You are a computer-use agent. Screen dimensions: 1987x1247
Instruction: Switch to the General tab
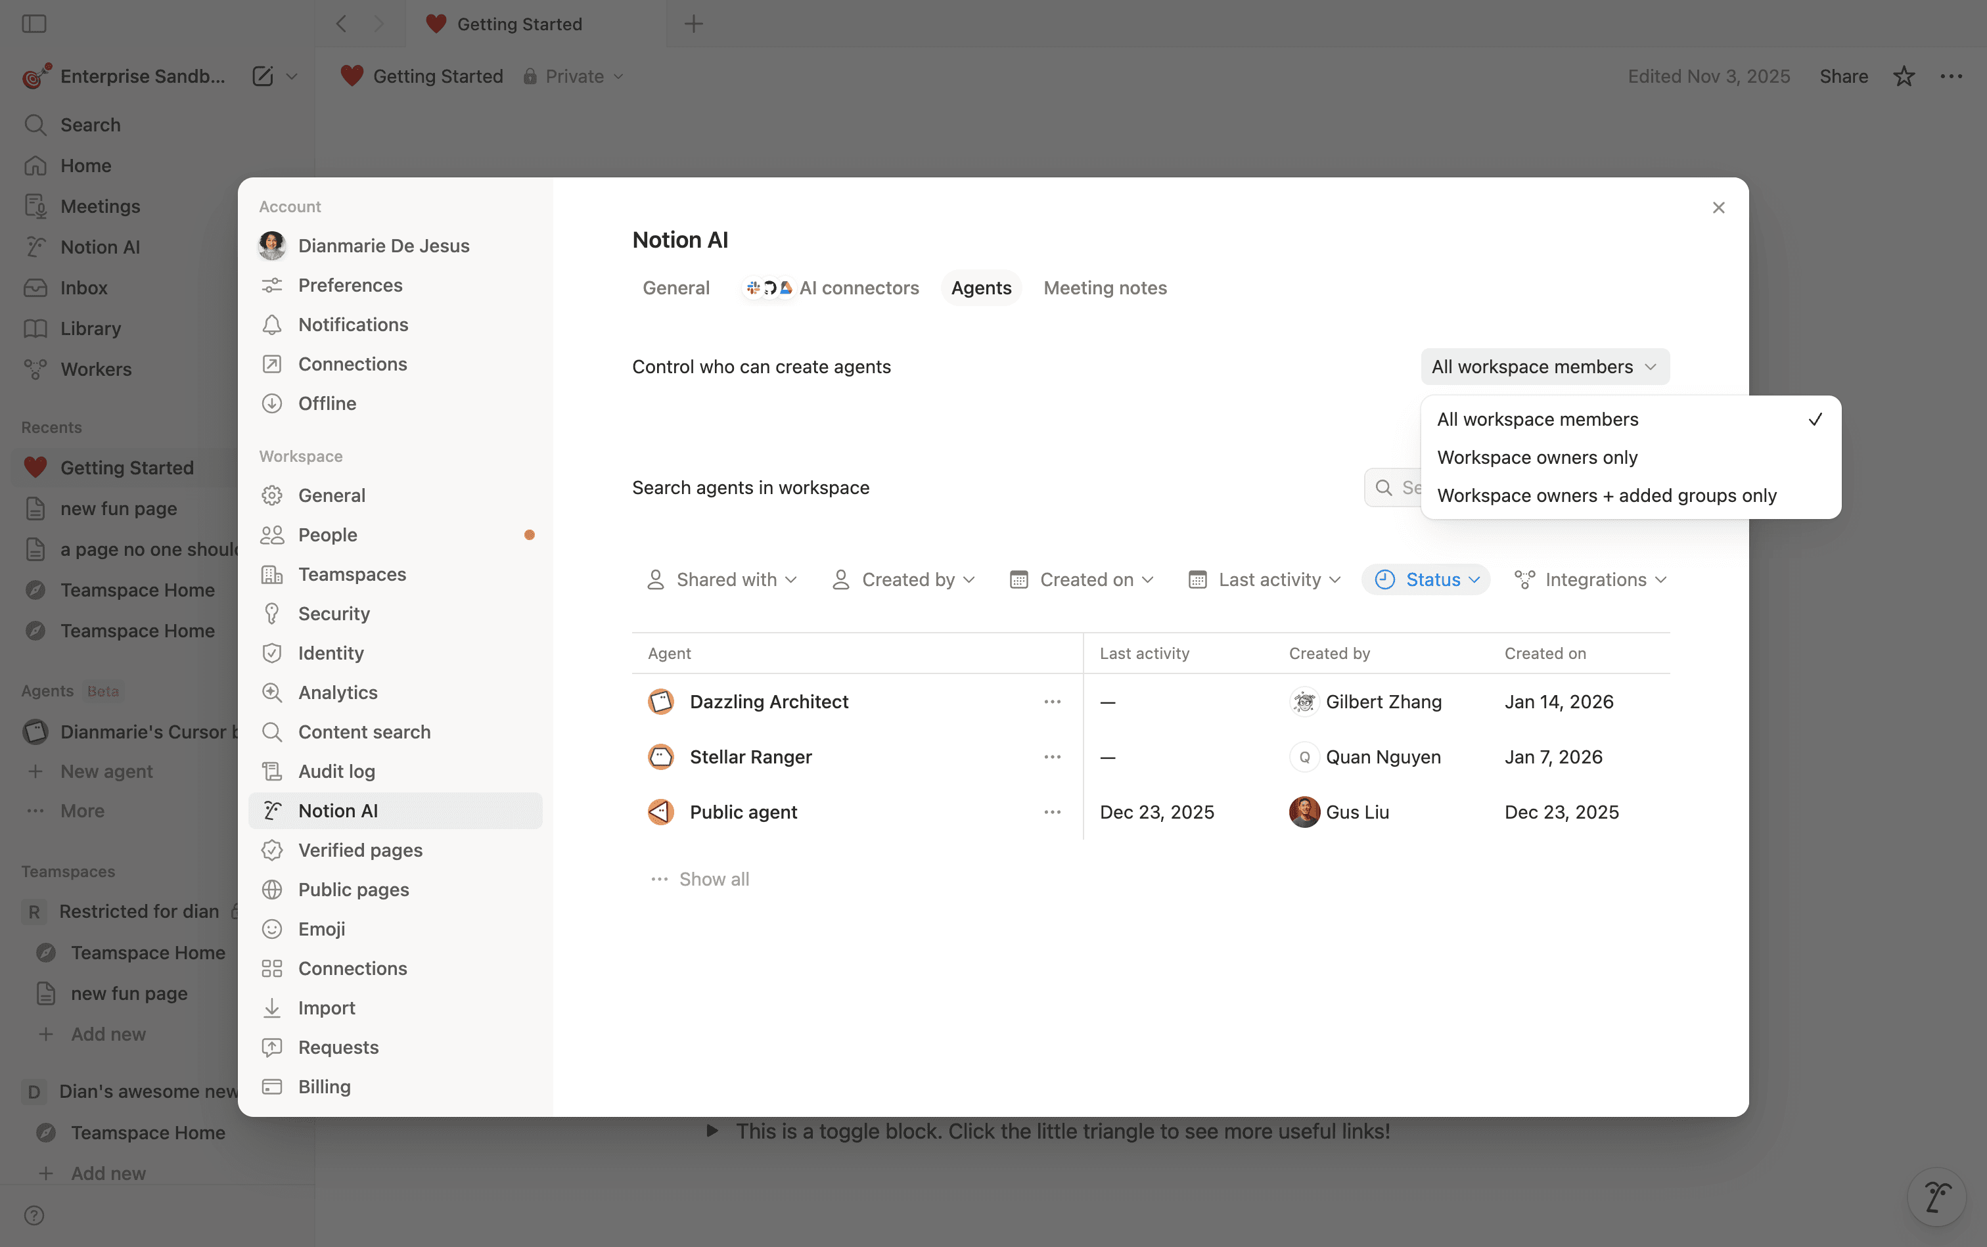[675, 287]
